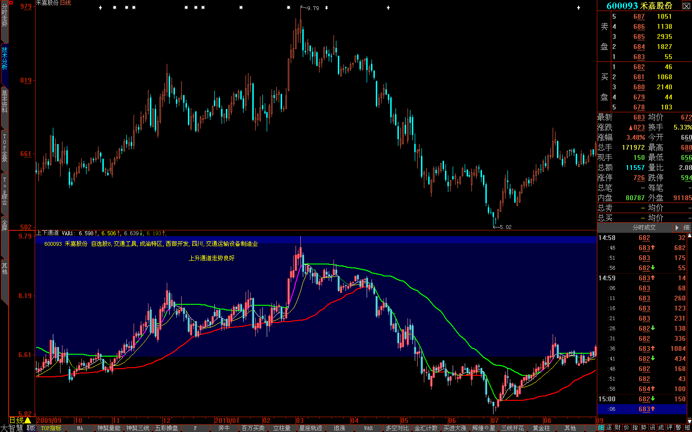
Task: Select the TOP指标 indicator tab
Action: [x=51, y=428]
